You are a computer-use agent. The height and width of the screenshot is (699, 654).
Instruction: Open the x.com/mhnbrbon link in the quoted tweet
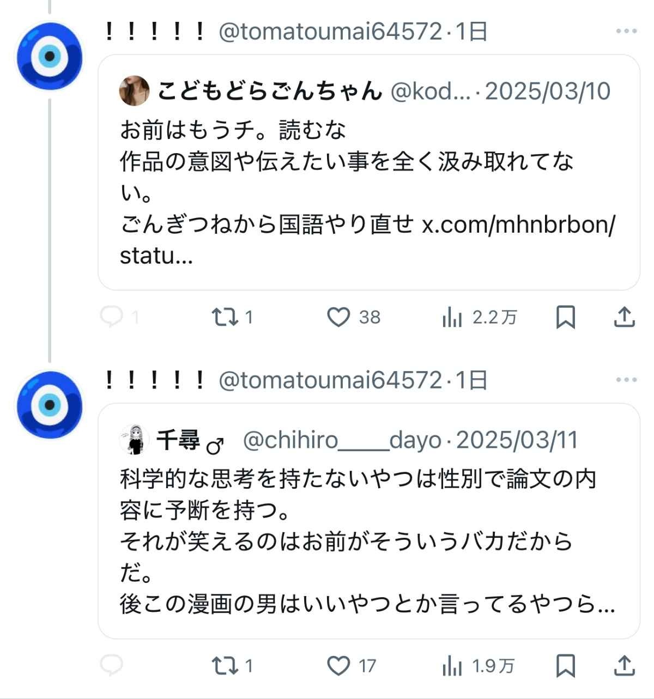point(518,224)
